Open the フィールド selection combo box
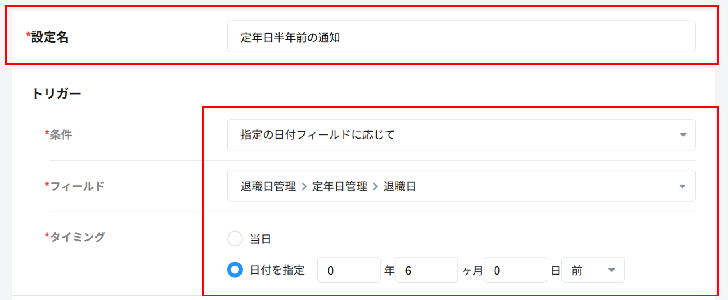Screen dimensions: 728x300 click(x=454, y=186)
